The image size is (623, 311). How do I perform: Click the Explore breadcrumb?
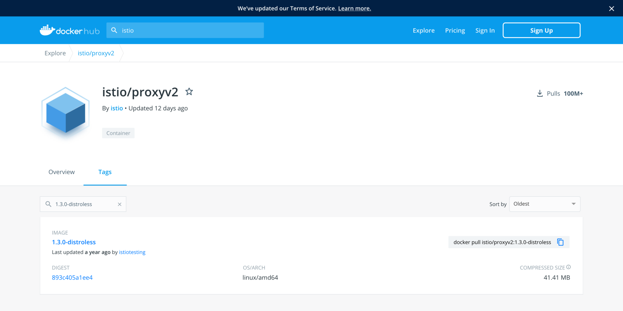[55, 53]
